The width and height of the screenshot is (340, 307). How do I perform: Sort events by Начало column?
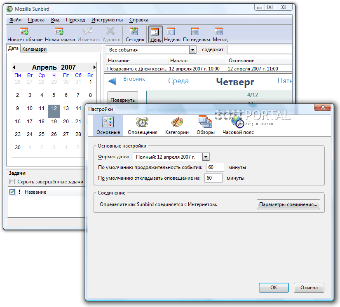pos(198,61)
